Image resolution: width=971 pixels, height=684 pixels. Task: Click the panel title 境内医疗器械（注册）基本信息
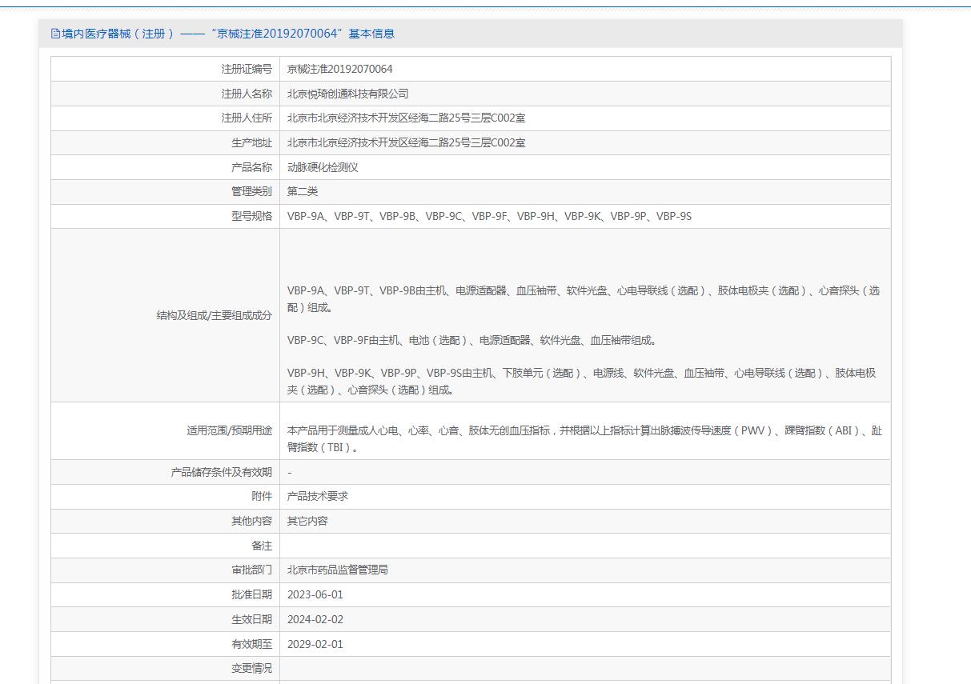tap(228, 34)
